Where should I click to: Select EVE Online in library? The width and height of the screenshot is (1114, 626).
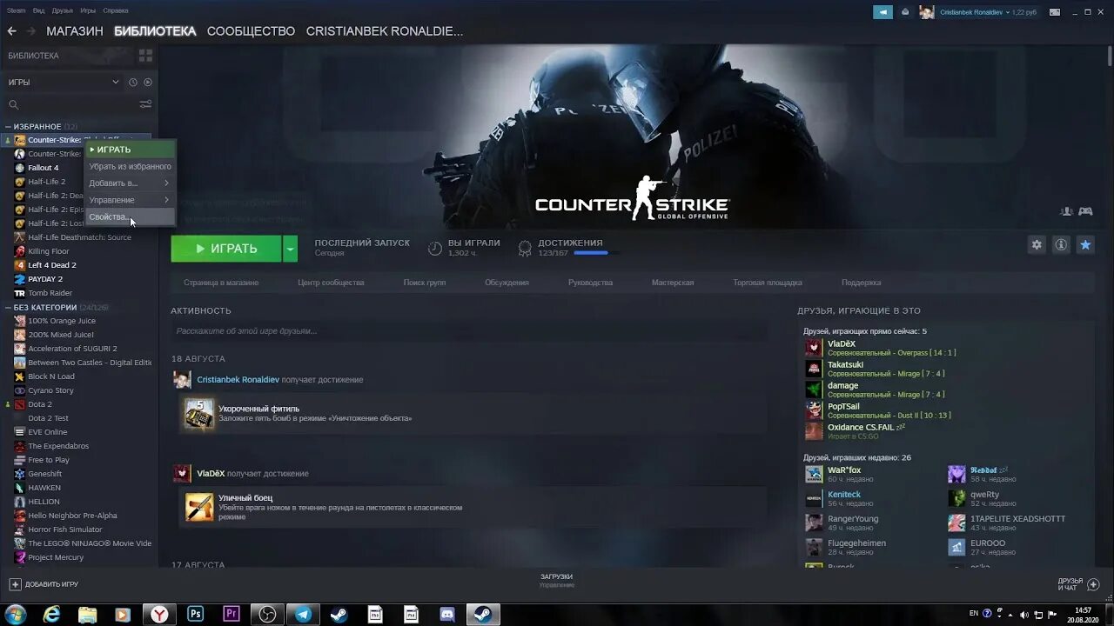pos(47,432)
